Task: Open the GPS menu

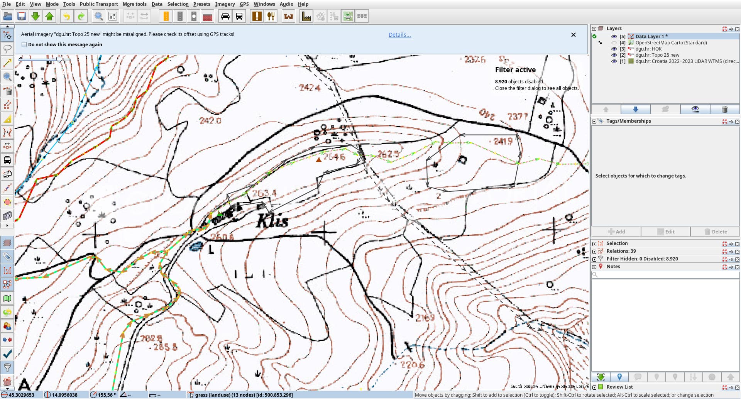Action: tap(244, 4)
